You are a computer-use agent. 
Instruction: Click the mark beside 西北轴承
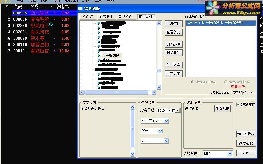[x=55, y=13]
